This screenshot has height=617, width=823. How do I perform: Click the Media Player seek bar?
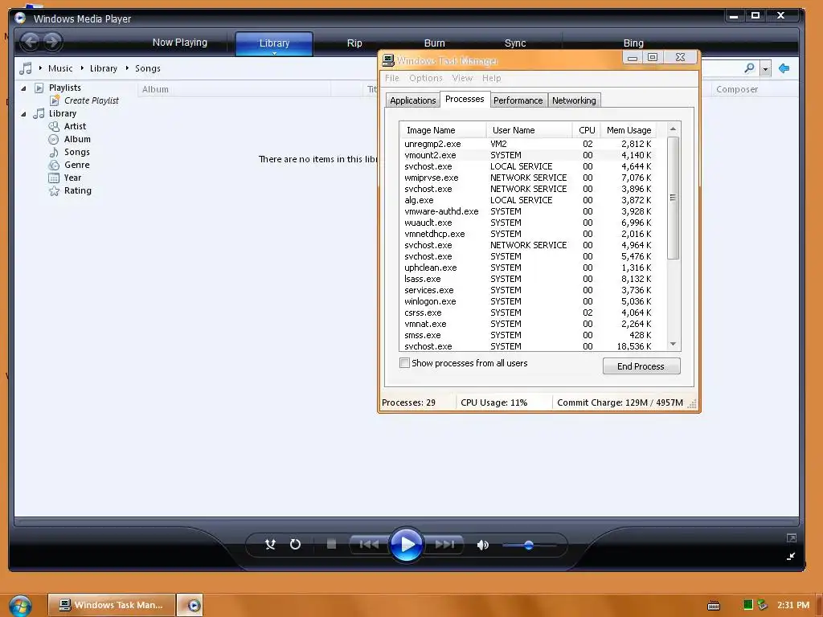tap(407, 521)
